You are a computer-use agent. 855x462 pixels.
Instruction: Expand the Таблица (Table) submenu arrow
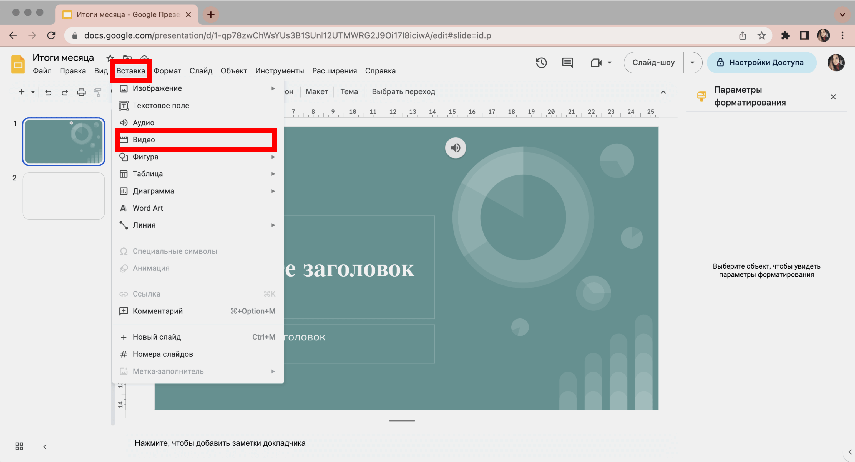[273, 173]
